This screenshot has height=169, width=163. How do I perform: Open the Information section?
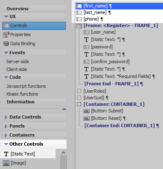(x=34, y=102)
